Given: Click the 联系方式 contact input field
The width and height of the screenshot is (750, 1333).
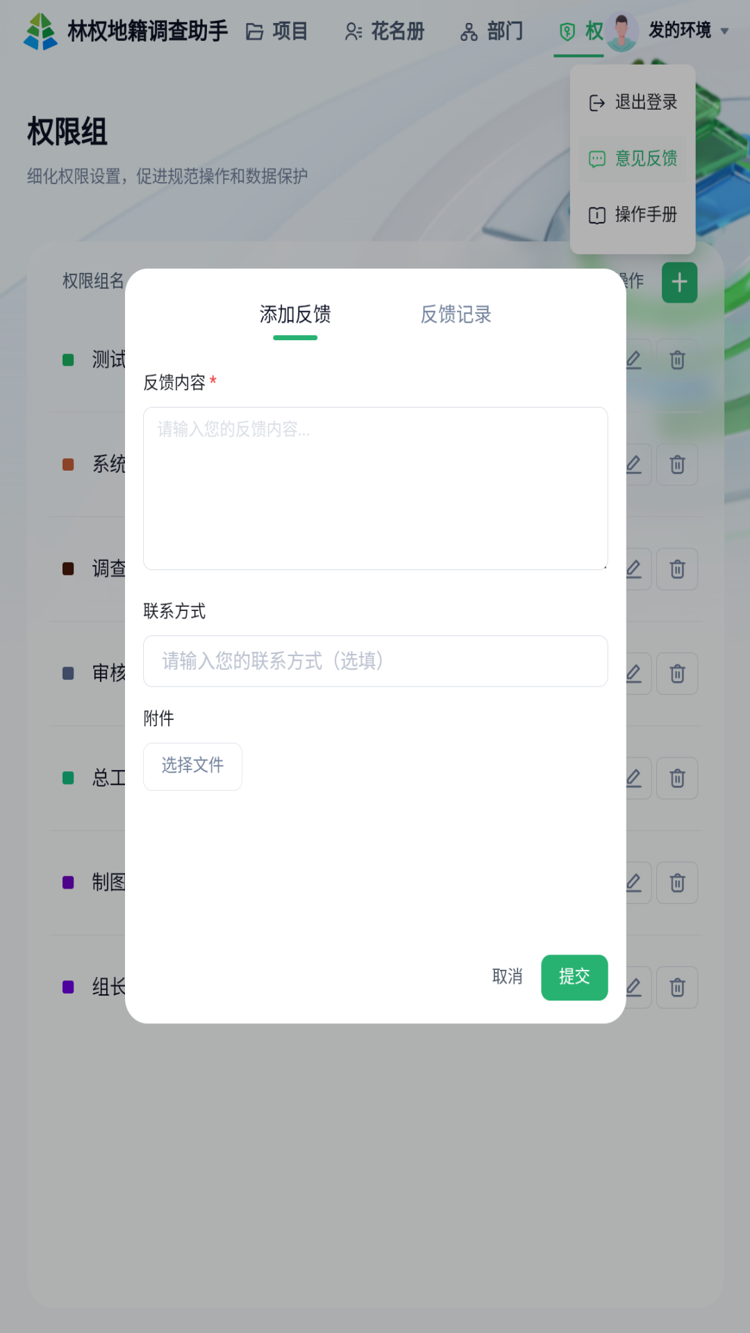Looking at the screenshot, I should pyautogui.click(x=375, y=661).
